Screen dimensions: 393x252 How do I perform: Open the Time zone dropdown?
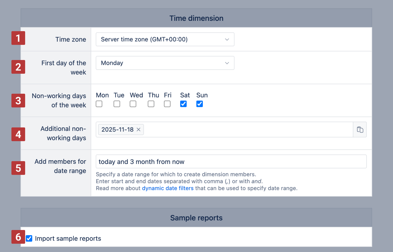165,39
